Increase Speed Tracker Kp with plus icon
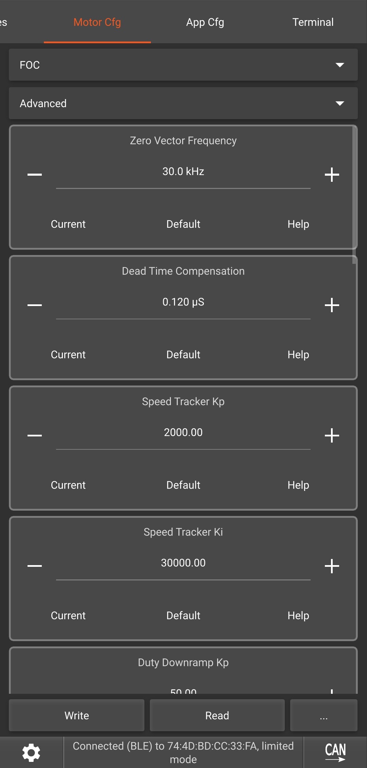The height and width of the screenshot is (768, 367). point(332,435)
